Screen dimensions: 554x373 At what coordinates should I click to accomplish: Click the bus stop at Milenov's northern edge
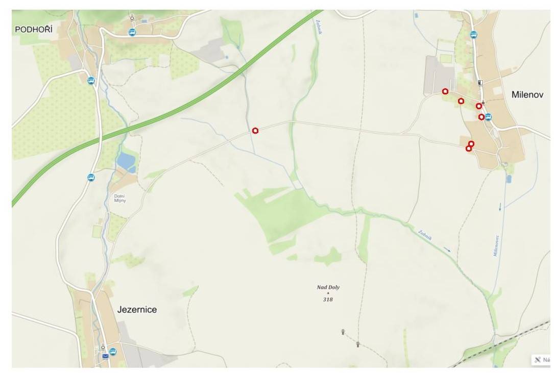point(473,34)
